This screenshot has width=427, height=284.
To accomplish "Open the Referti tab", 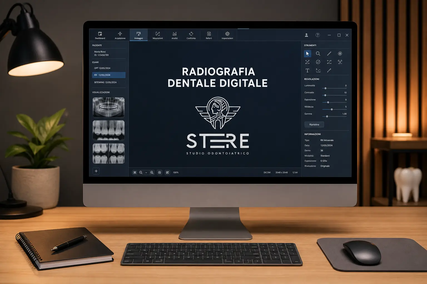I will pos(209,35).
